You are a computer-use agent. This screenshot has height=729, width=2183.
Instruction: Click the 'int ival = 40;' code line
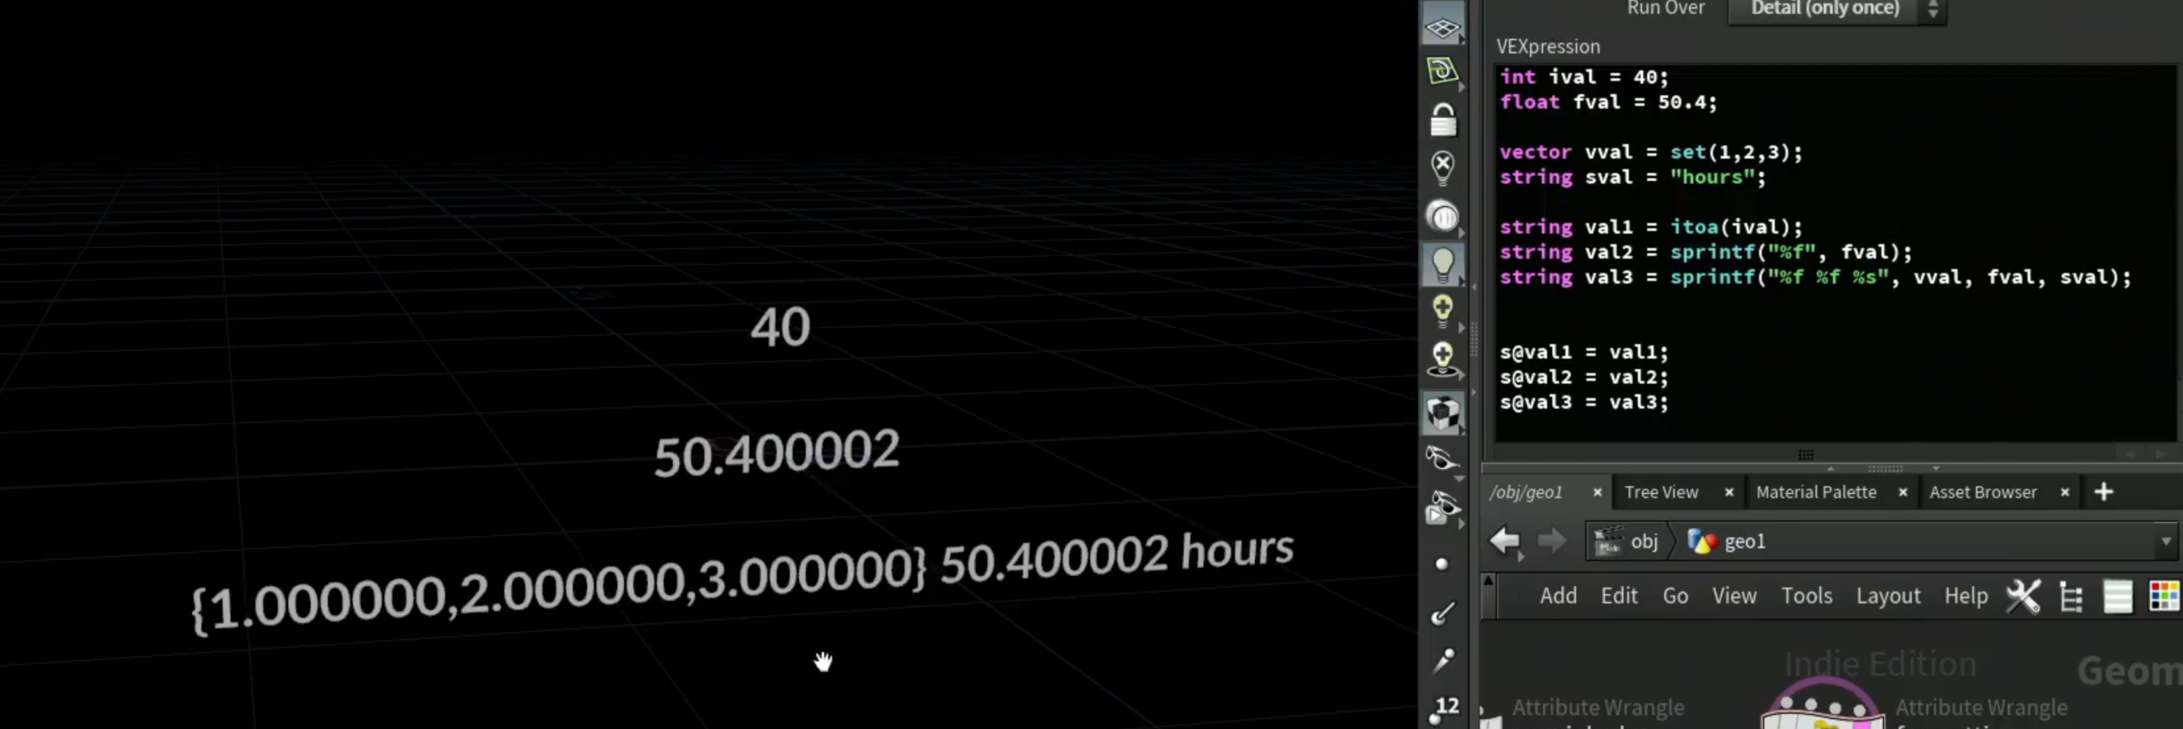pyautogui.click(x=1584, y=77)
